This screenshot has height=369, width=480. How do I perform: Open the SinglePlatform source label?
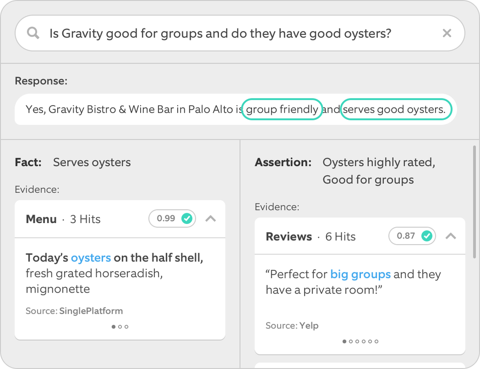point(91,311)
